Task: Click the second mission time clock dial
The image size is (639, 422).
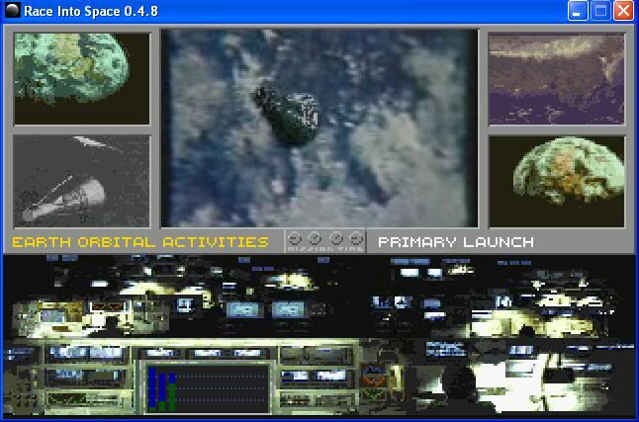Action: point(315,238)
